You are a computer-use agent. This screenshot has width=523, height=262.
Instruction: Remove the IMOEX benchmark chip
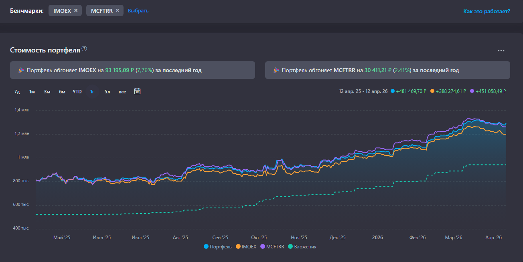76,11
